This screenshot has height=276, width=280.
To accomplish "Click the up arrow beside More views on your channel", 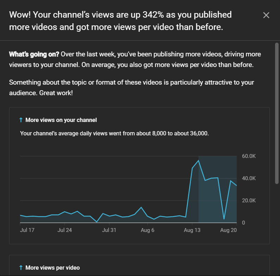I will pos(21,120).
